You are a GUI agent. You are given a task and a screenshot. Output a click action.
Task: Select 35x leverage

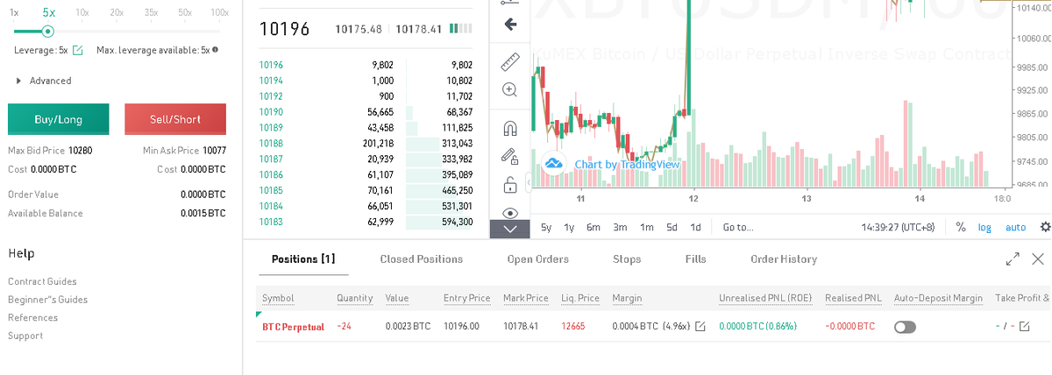151,12
